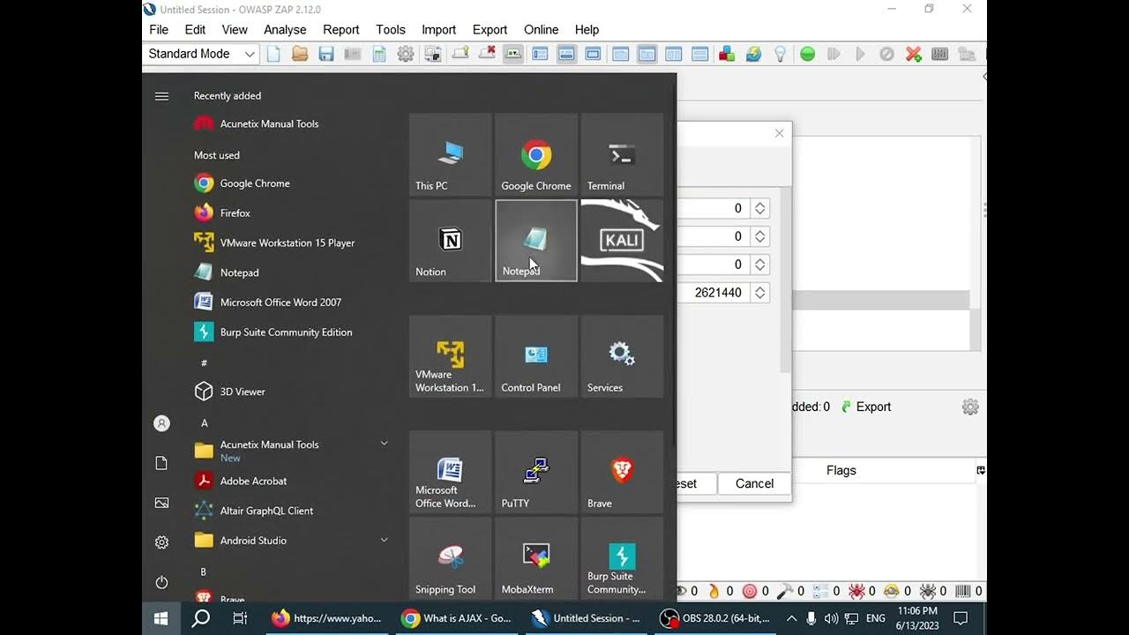Image resolution: width=1129 pixels, height=635 pixels.
Task: Click the New Session icon in ZAP toolbar
Action: (273, 54)
